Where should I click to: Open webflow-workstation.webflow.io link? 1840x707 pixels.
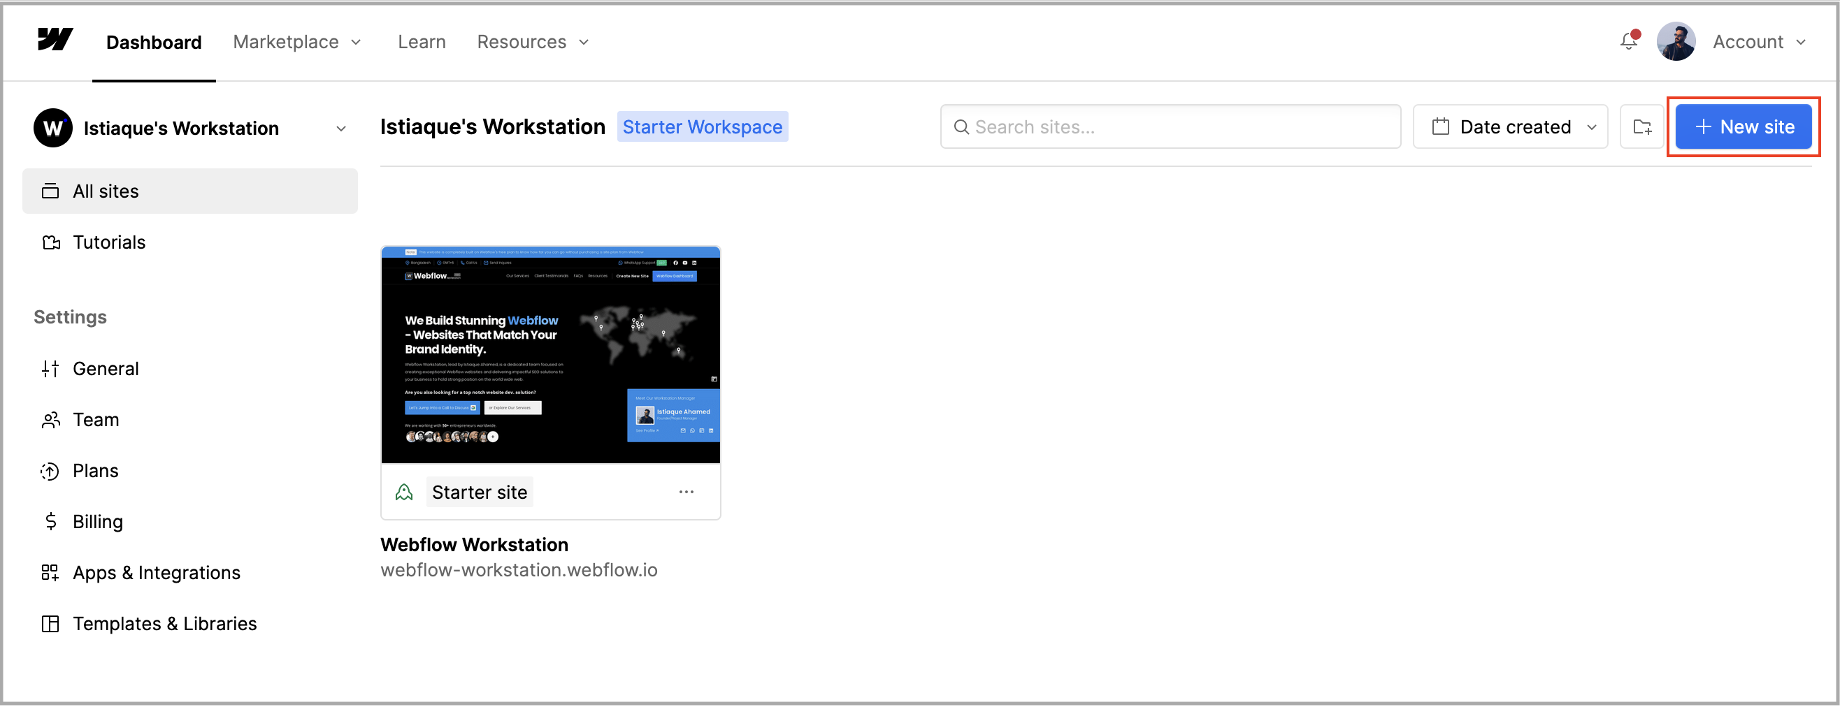[x=519, y=571]
